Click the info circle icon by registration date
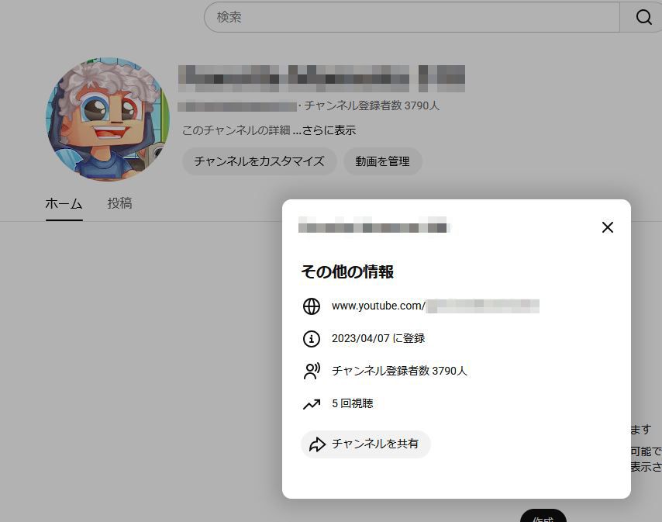662x522 pixels. click(x=312, y=339)
